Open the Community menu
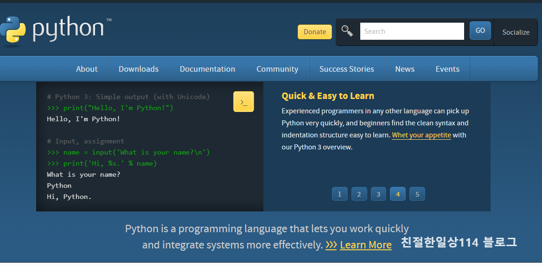Viewport: 542px width, 266px height. [277, 69]
